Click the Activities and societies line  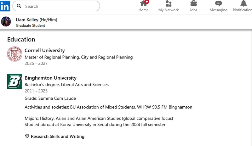108,107
